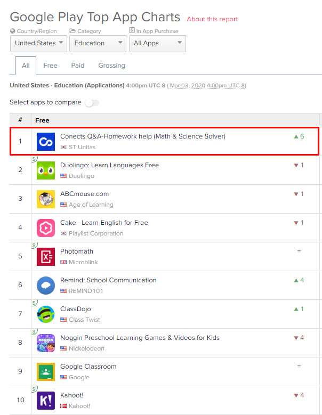The height and width of the screenshot is (415, 322).
Task: Open the Kahoot! app icon
Action: point(46,401)
